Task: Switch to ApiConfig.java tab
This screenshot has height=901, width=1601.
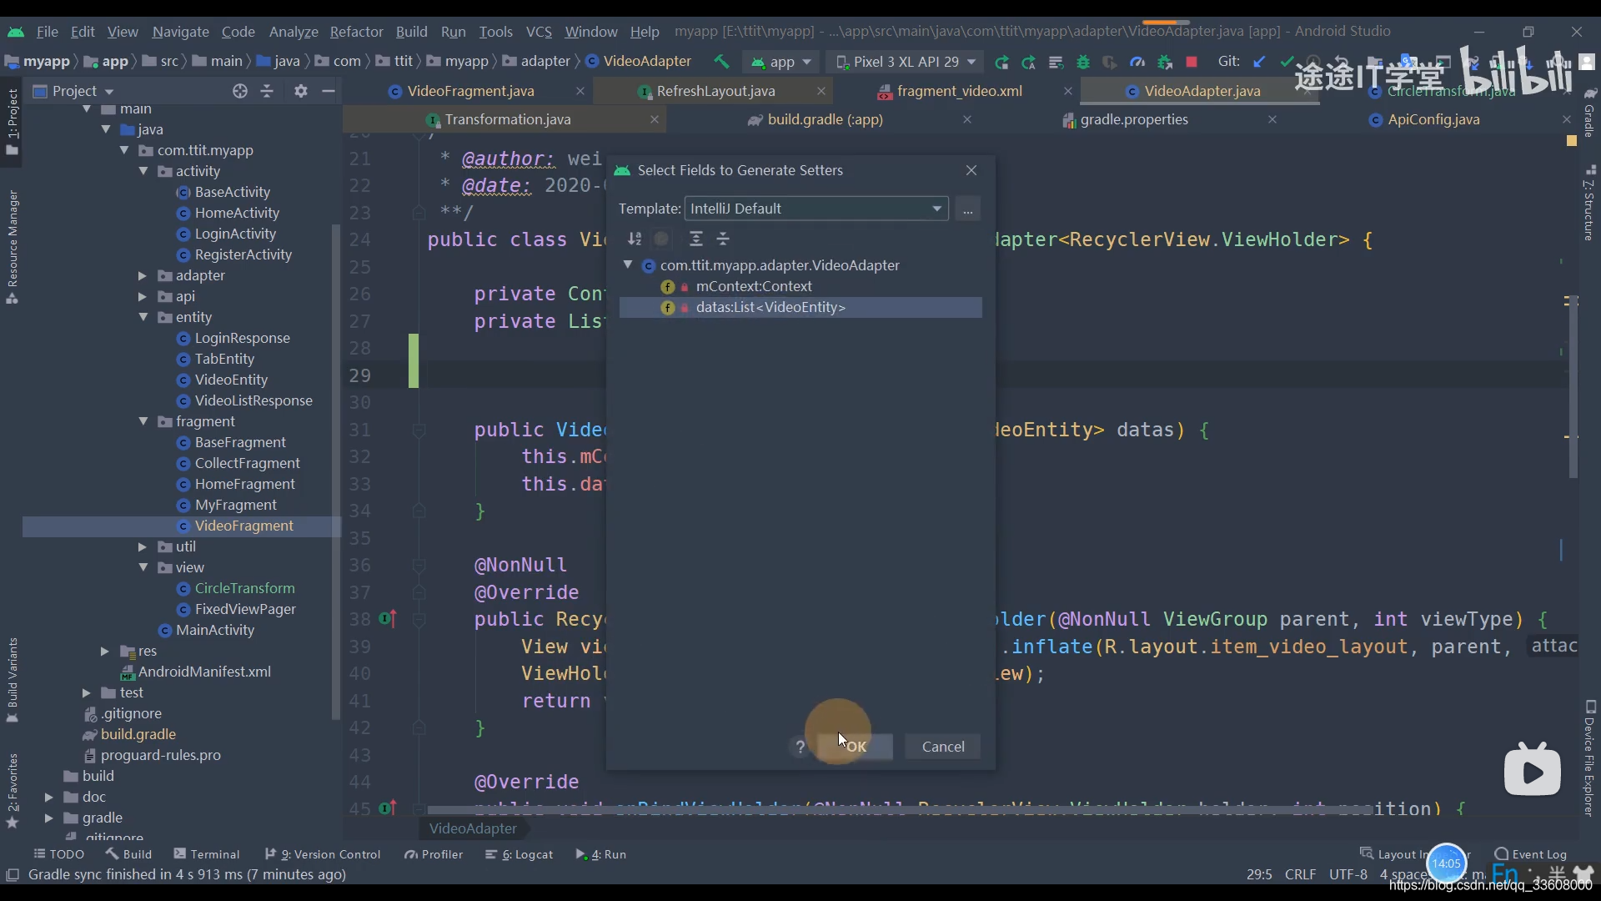Action: (x=1433, y=119)
